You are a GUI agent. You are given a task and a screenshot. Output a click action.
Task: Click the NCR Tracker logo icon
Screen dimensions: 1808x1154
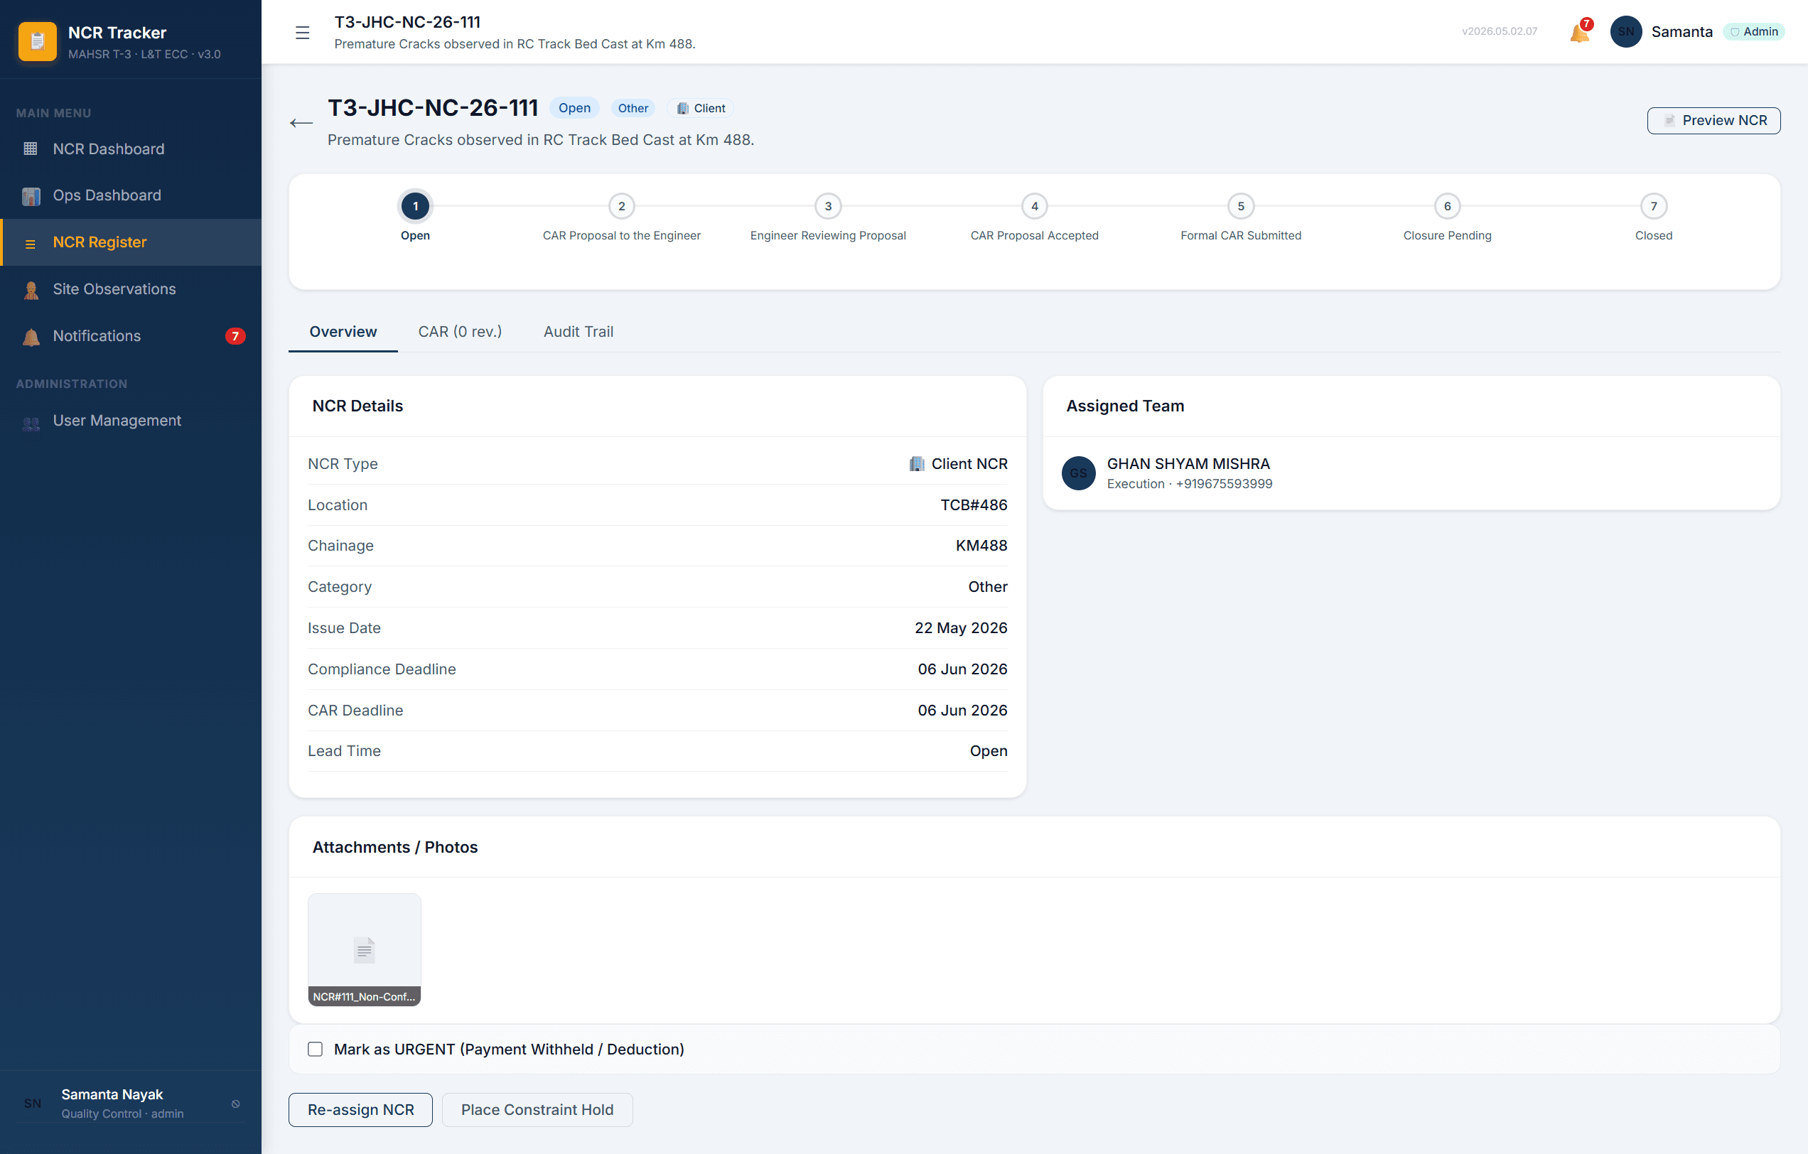click(38, 41)
